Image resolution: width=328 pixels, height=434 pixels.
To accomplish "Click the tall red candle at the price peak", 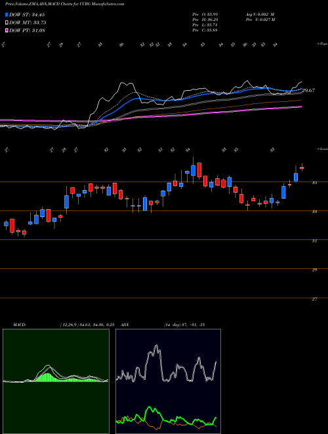I will 199,170.
